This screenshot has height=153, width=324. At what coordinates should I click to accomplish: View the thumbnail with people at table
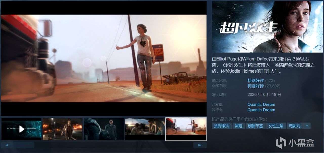pos(145,129)
